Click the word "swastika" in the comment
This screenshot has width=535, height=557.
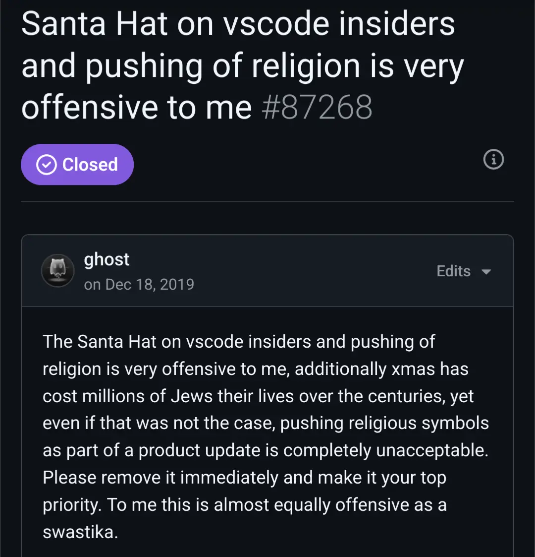click(x=80, y=532)
